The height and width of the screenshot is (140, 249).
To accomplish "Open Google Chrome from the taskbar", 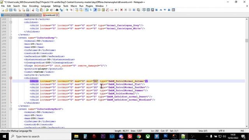I will tap(139, 136).
